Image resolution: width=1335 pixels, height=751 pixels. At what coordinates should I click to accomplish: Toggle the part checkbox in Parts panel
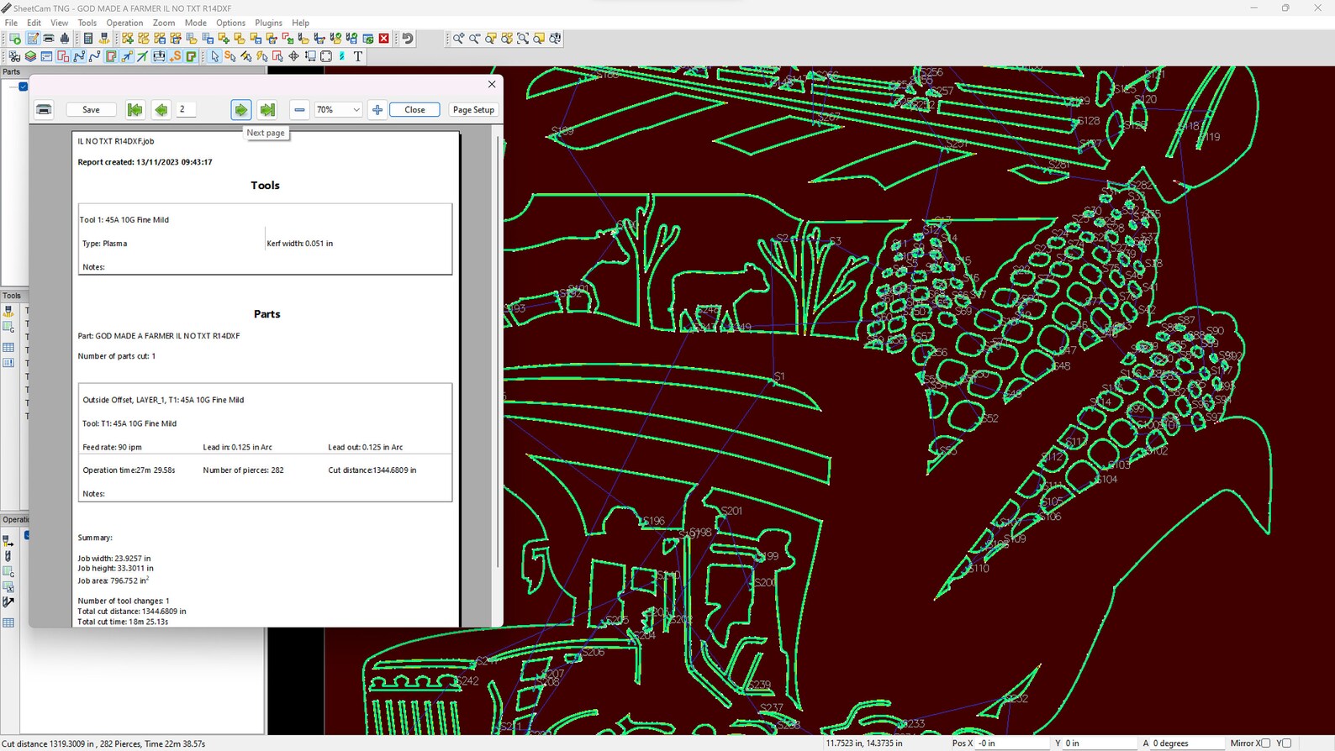(24, 87)
